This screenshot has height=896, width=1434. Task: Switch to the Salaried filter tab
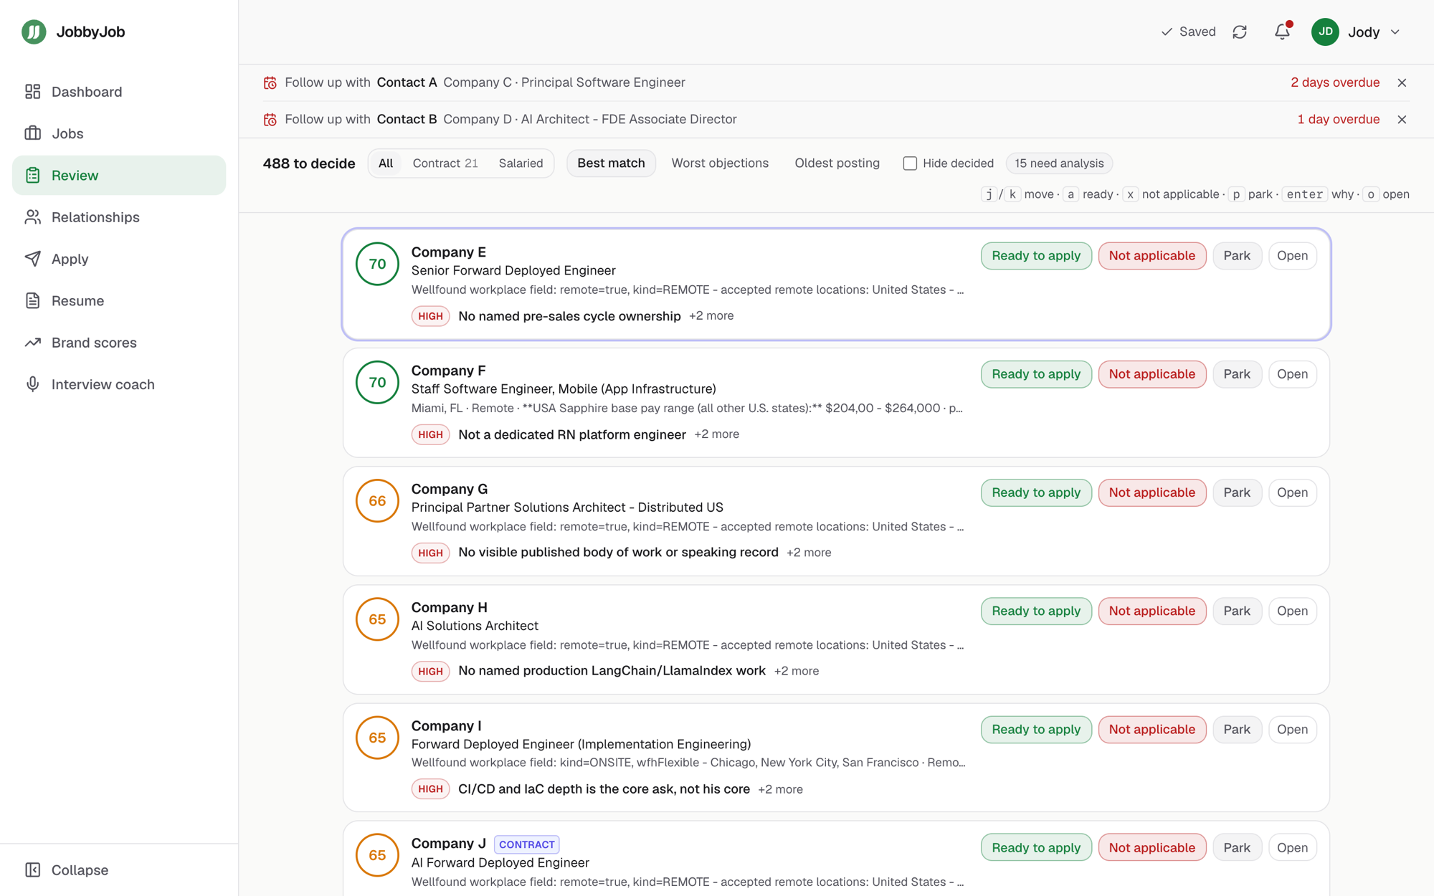coord(521,163)
